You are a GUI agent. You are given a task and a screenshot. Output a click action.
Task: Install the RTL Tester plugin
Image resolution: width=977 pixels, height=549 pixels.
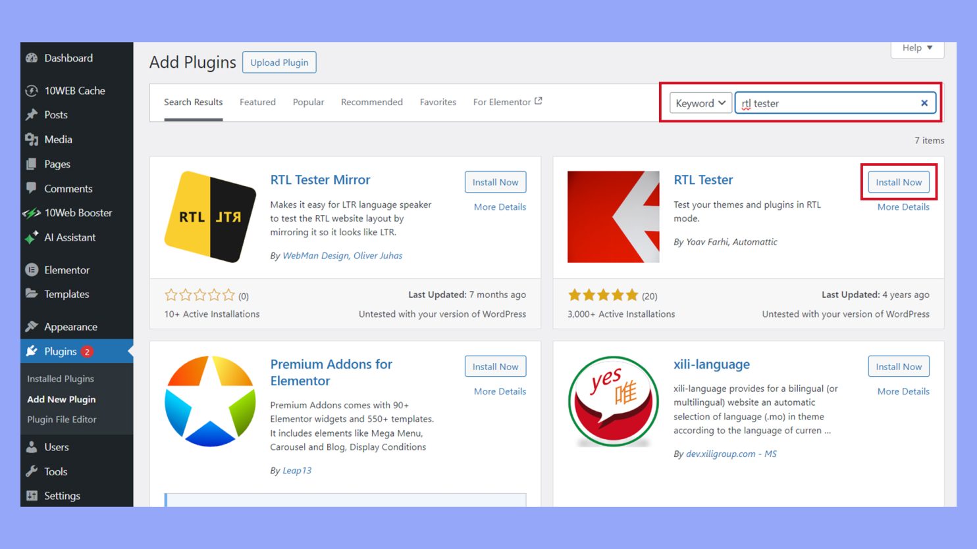[899, 182]
